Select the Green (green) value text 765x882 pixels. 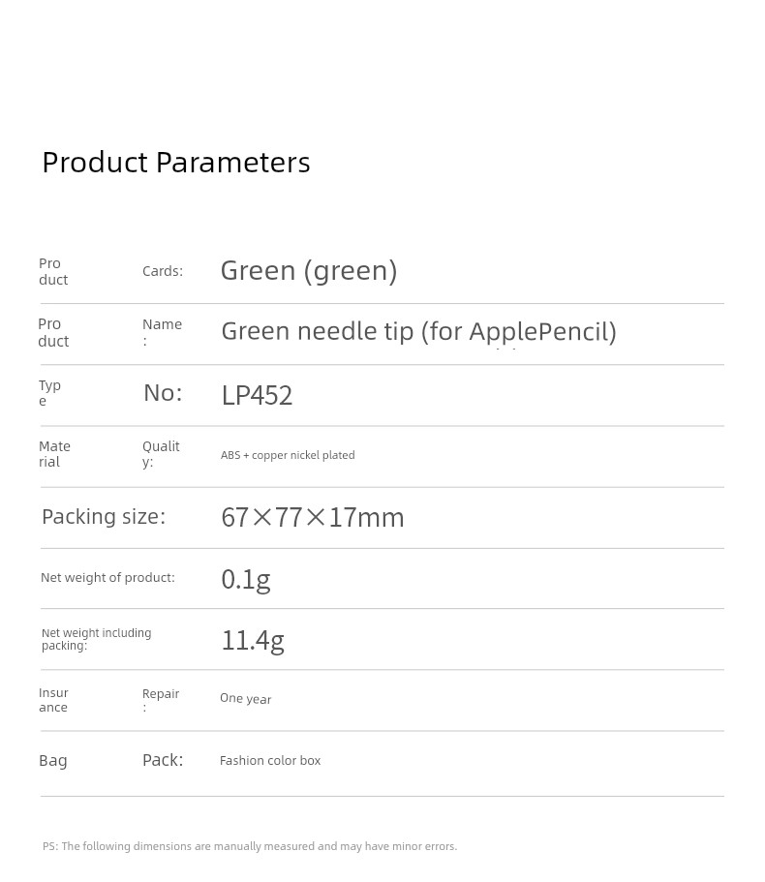pos(309,271)
